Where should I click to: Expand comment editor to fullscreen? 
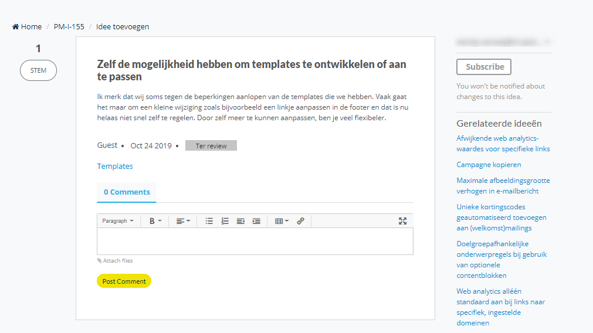[402, 221]
